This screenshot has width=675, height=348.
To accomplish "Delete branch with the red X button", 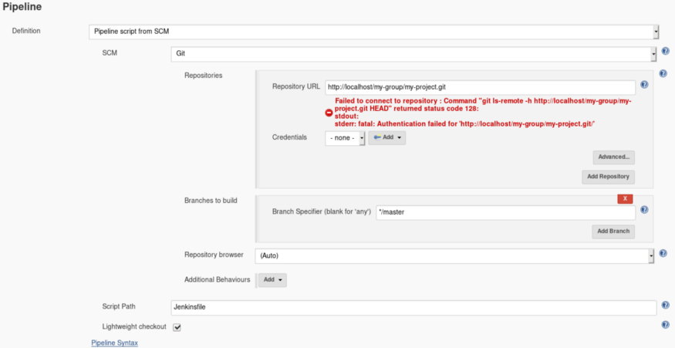I will 625,198.
